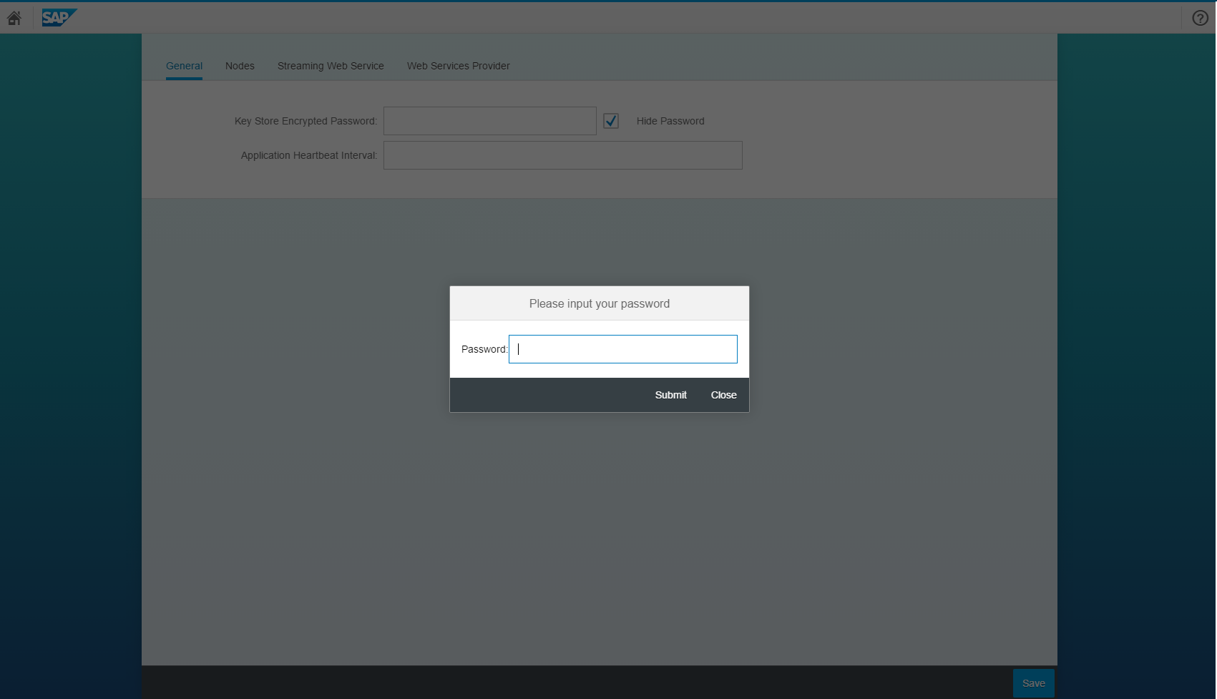Click the Hide Password label text
1217x699 pixels.
[x=670, y=121]
